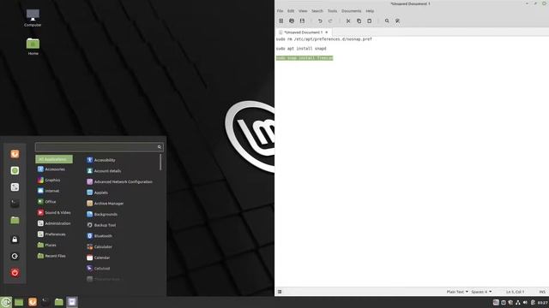Open Software Manager from menu favorites sidebar

click(15, 170)
